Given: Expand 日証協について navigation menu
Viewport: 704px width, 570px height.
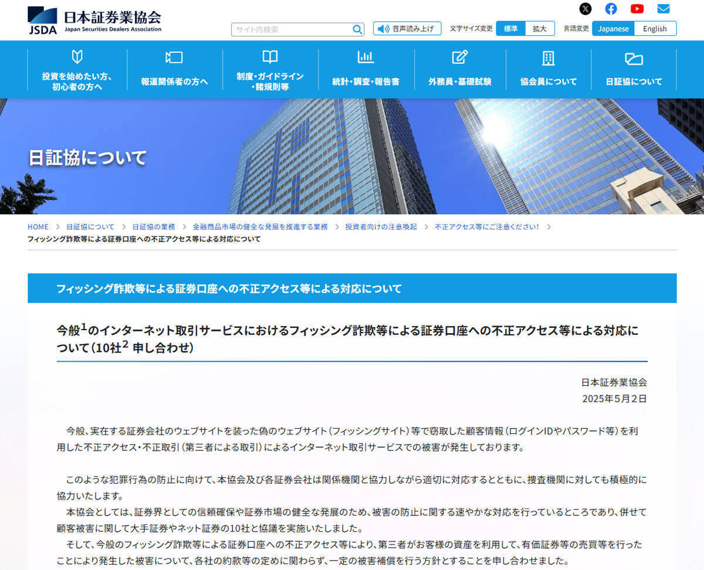Looking at the screenshot, I should (634, 70).
